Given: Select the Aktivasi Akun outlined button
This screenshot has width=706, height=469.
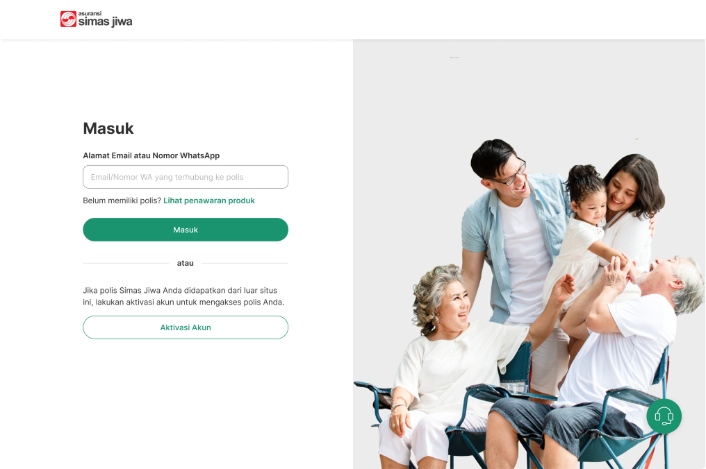Looking at the screenshot, I should coord(186,327).
